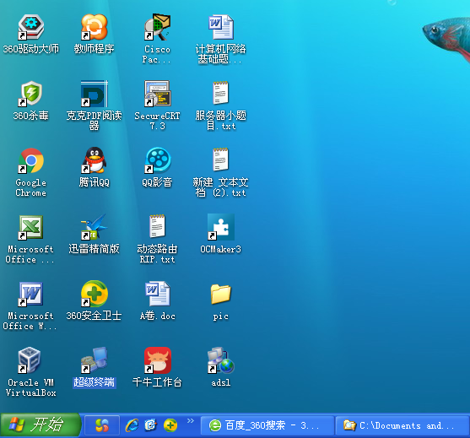Click the SecureCRT 7.3 desktop icon
The image size is (470, 438).
[157, 94]
